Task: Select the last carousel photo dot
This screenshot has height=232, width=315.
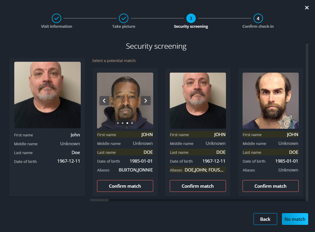Action: (132, 123)
